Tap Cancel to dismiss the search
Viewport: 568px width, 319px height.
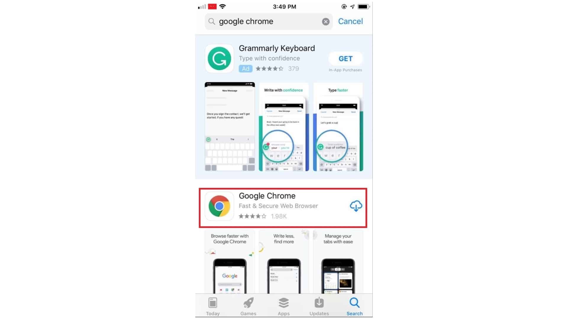[350, 21]
